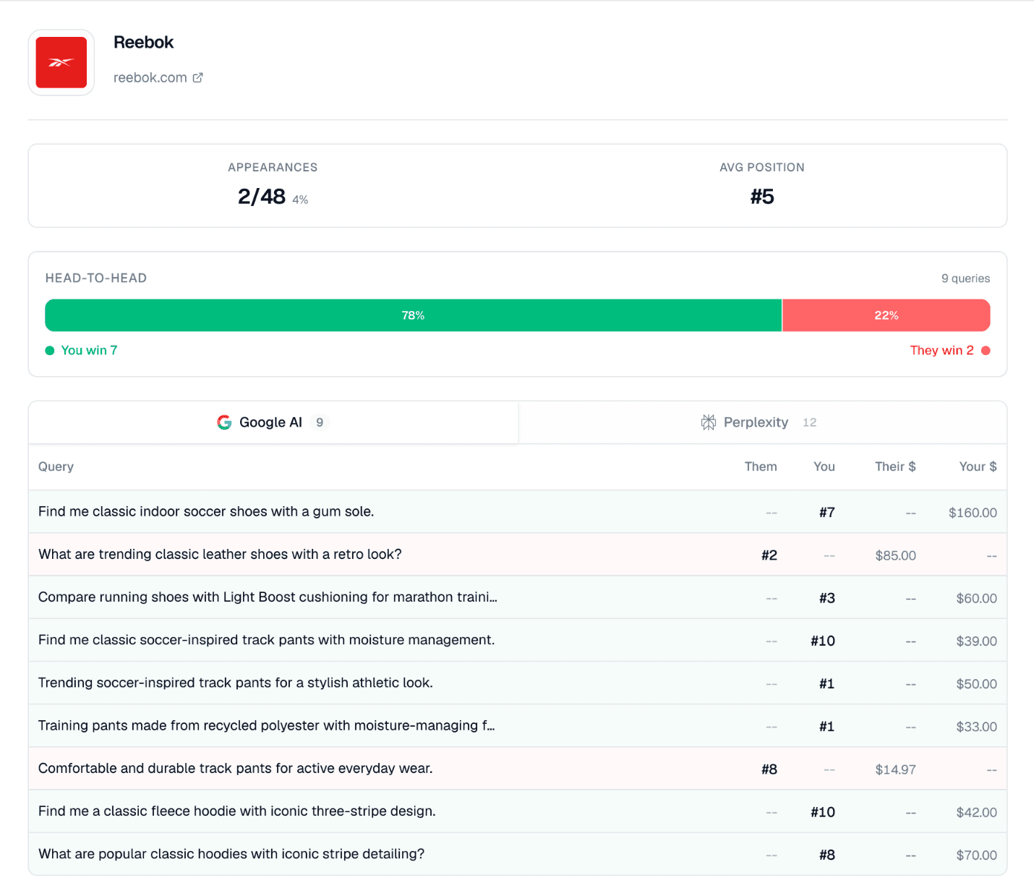Select the Google AI tab

click(271, 422)
